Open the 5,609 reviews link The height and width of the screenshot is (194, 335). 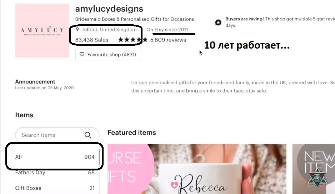(168, 40)
